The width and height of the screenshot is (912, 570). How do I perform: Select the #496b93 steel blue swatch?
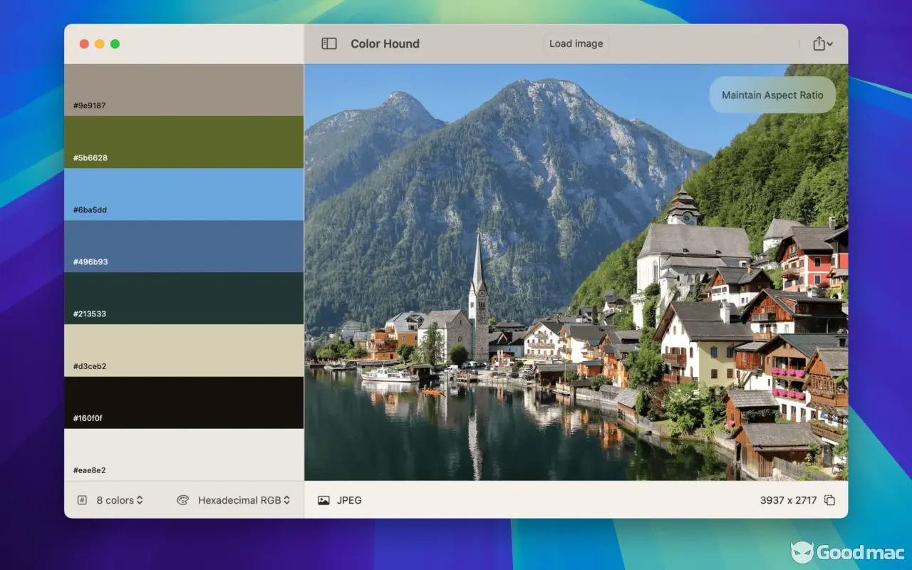(x=184, y=246)
